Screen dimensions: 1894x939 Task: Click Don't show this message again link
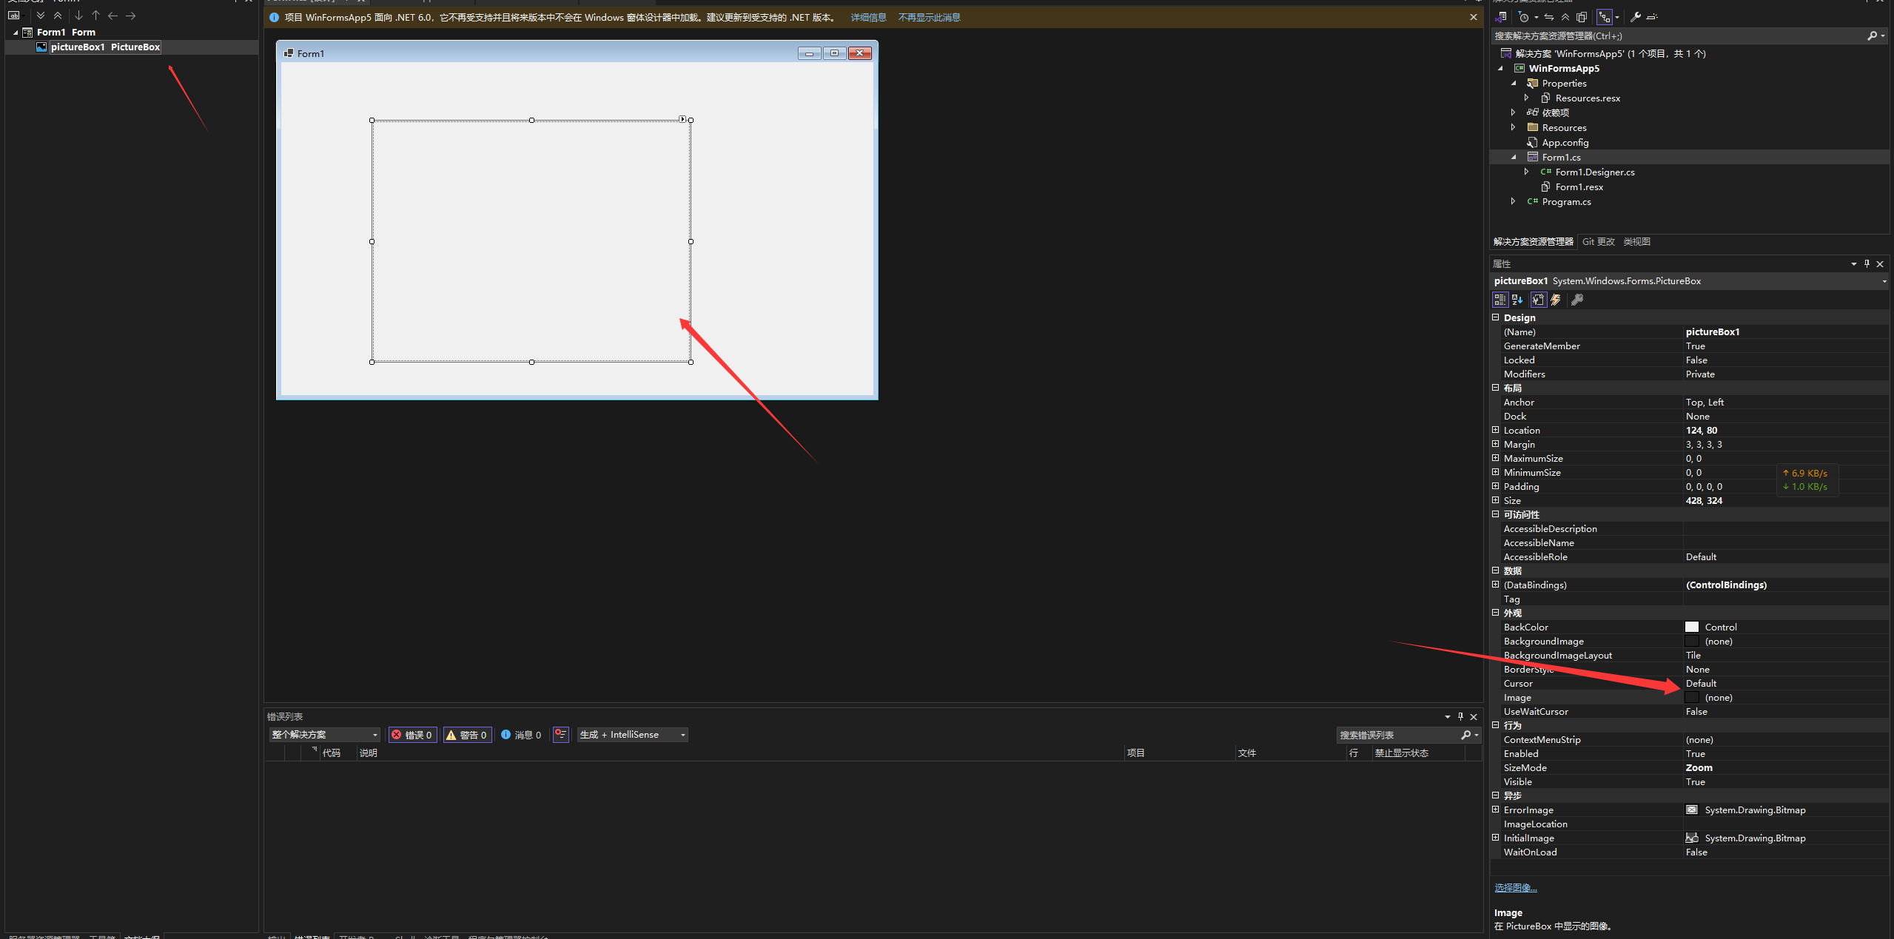tap(928, 17)
